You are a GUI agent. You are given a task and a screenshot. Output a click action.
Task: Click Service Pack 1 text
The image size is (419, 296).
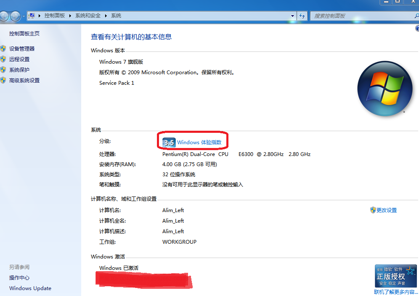click(117, 83)
